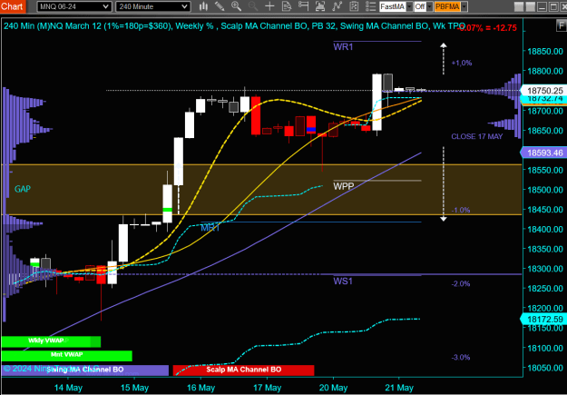Click the second grey link square button
Viewport: 567px width, 395px height.
tap(531, 7)
